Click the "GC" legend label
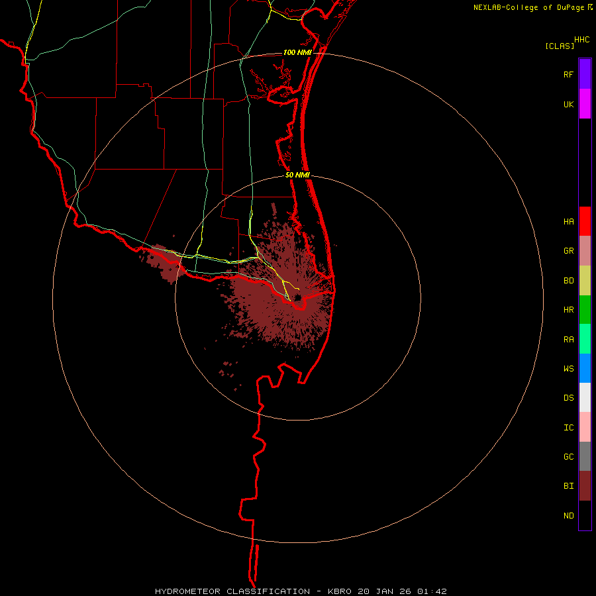The image size is (596, 596). point(568,457)
